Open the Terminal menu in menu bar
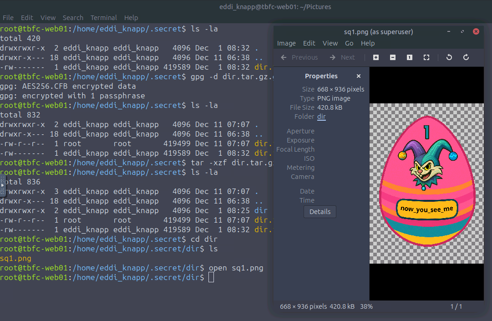The height and width of the screenshot is (321, 492). [103, 18]
